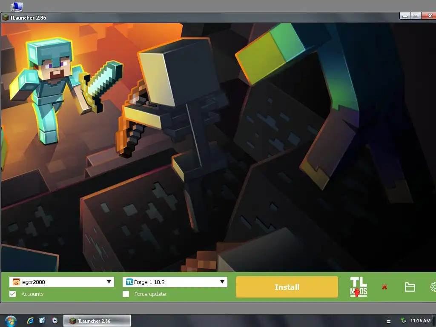
Task: Launch Internet Explorer from taskbar
Action: pyautogui.click(x=30, y=321)
